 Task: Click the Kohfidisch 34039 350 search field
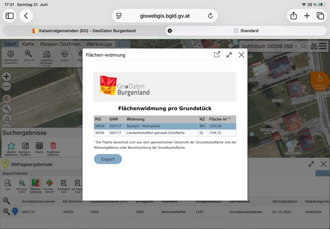point(267,46)
